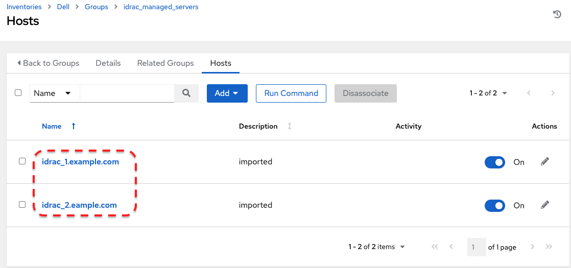Image resolution: width=571 pixels, height=268 pixels.
Task: Turn off the idrac_2.example.com host switch
Action: click(x=494, y=206)
